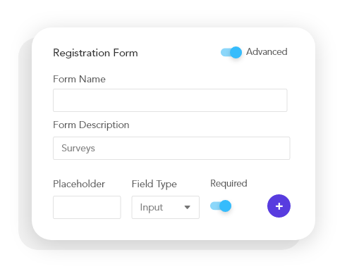Click the blue knob of the Advanced toggle
Viewport: 347px width, 276px height.
[236, 52]
